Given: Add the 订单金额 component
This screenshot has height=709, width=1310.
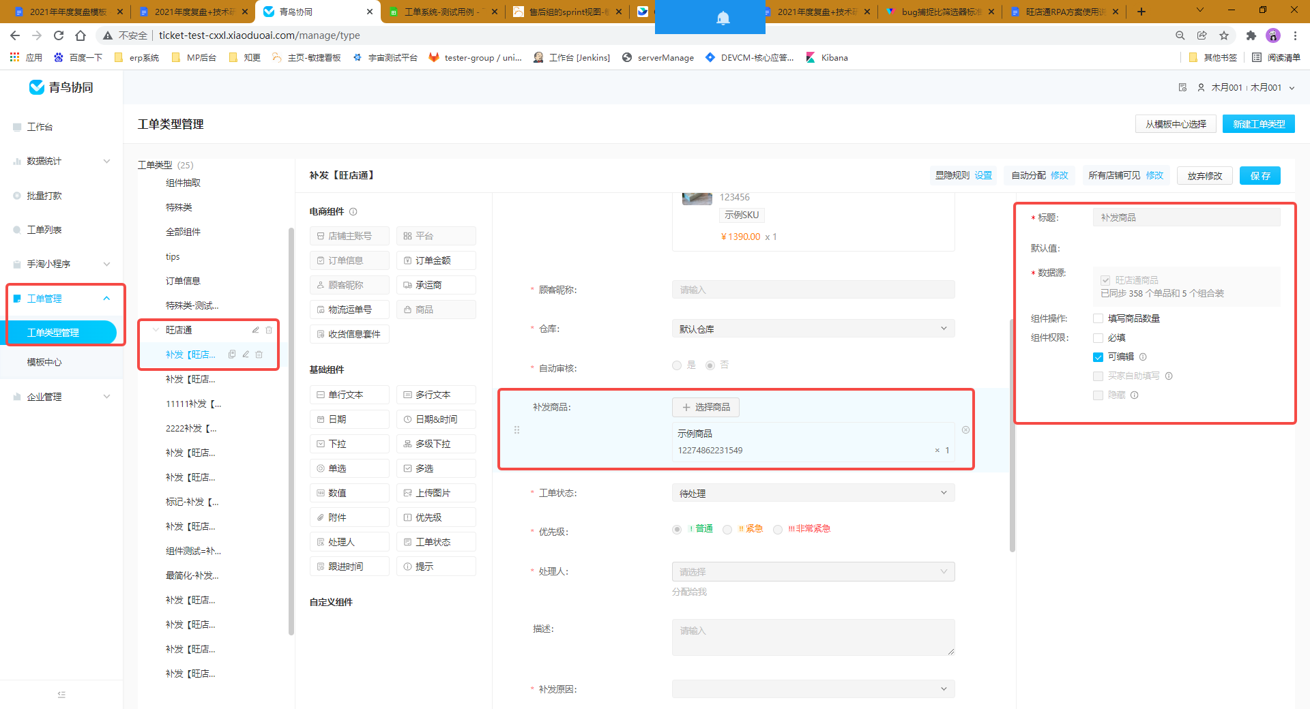Looking at the screenshot, I should coord(436,260).
